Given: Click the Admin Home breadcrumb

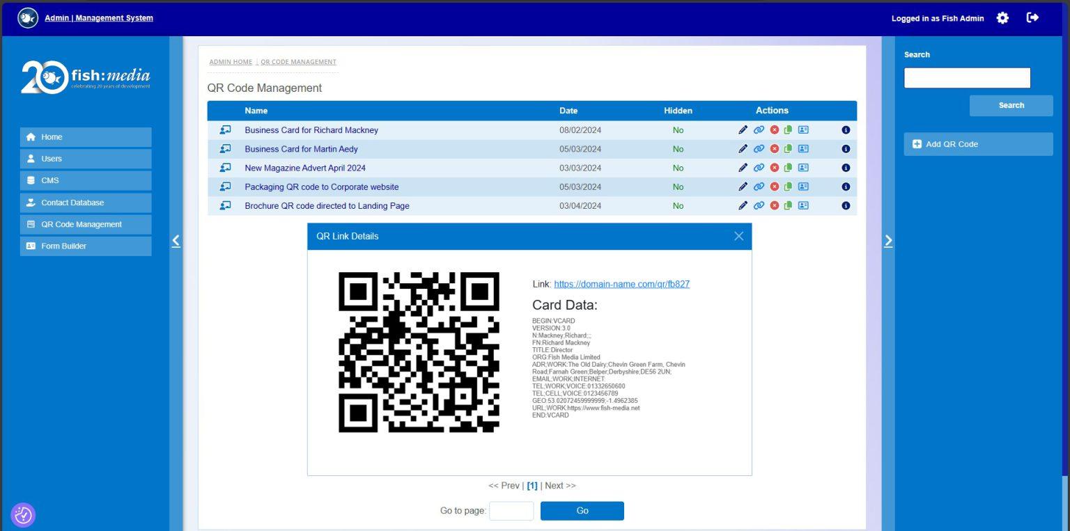Looking at the screenshot, I should [231, 62].
